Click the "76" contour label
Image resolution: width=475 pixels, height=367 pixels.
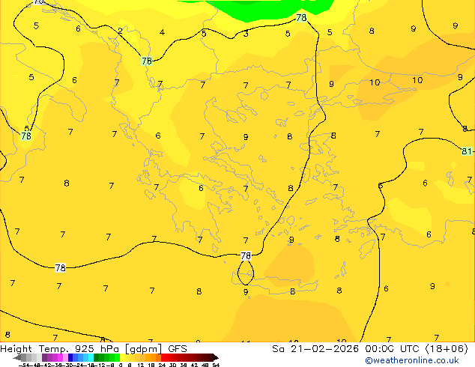tap(147, 61)
